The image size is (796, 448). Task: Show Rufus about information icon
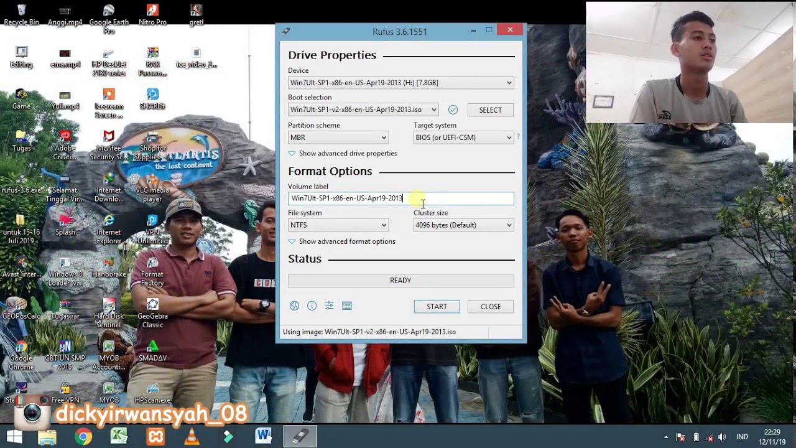tap(312, 306)
